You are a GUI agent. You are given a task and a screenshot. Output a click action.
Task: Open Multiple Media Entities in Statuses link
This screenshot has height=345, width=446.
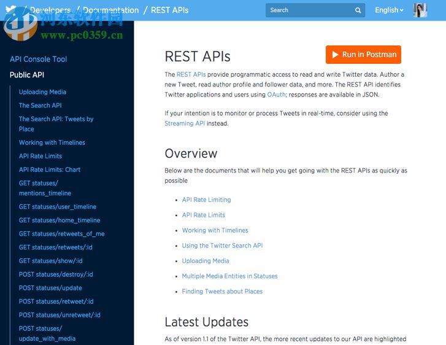point(229,276)
